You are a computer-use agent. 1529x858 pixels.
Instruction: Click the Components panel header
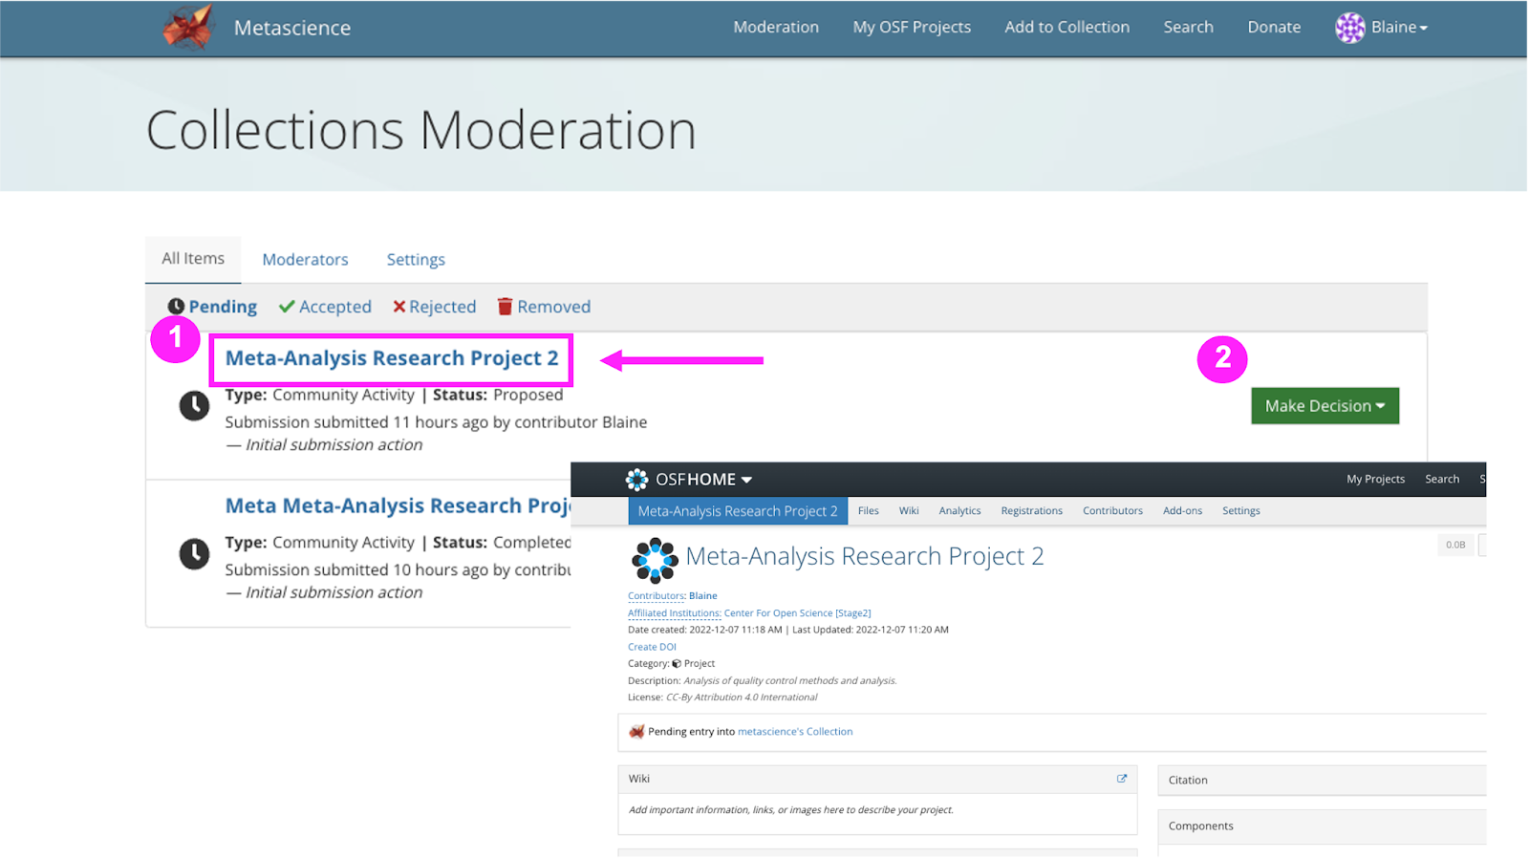point(1322,826)
